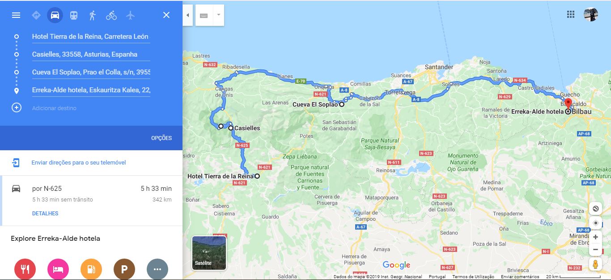Open DETALHES for the N-625 route
The image size is (611, 280).
tap(45, 214)
